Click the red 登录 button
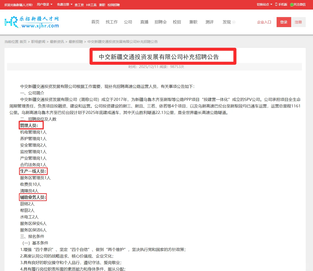Screen dimensions: 313x271 (284, 22)
